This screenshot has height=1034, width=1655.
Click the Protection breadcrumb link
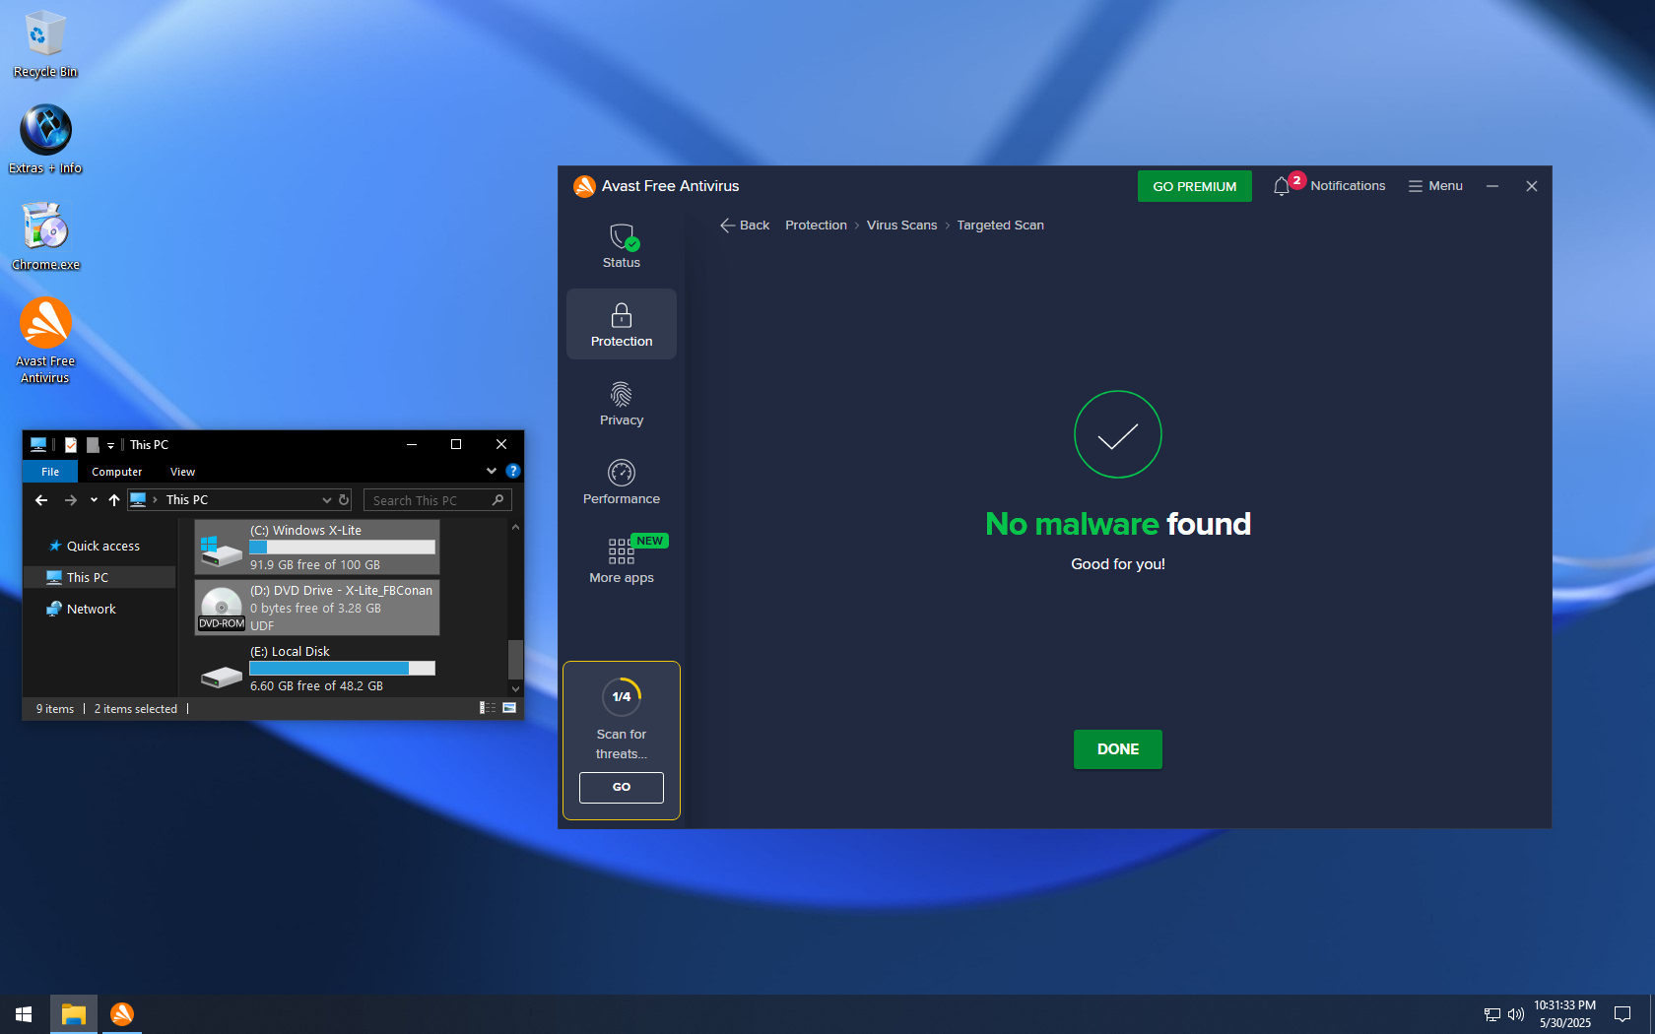point(816,226)
